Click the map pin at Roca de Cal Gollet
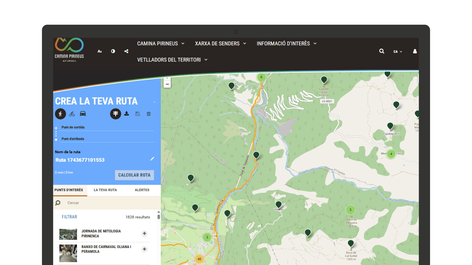472x265 pixels. 351,243
